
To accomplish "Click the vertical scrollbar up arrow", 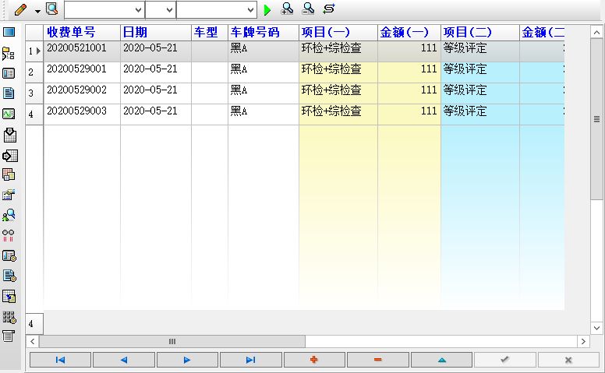I will pyautogui.click(x=596, y=32).
